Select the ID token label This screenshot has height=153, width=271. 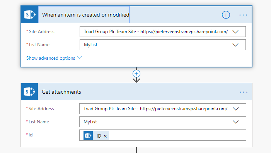coord(99,136)
